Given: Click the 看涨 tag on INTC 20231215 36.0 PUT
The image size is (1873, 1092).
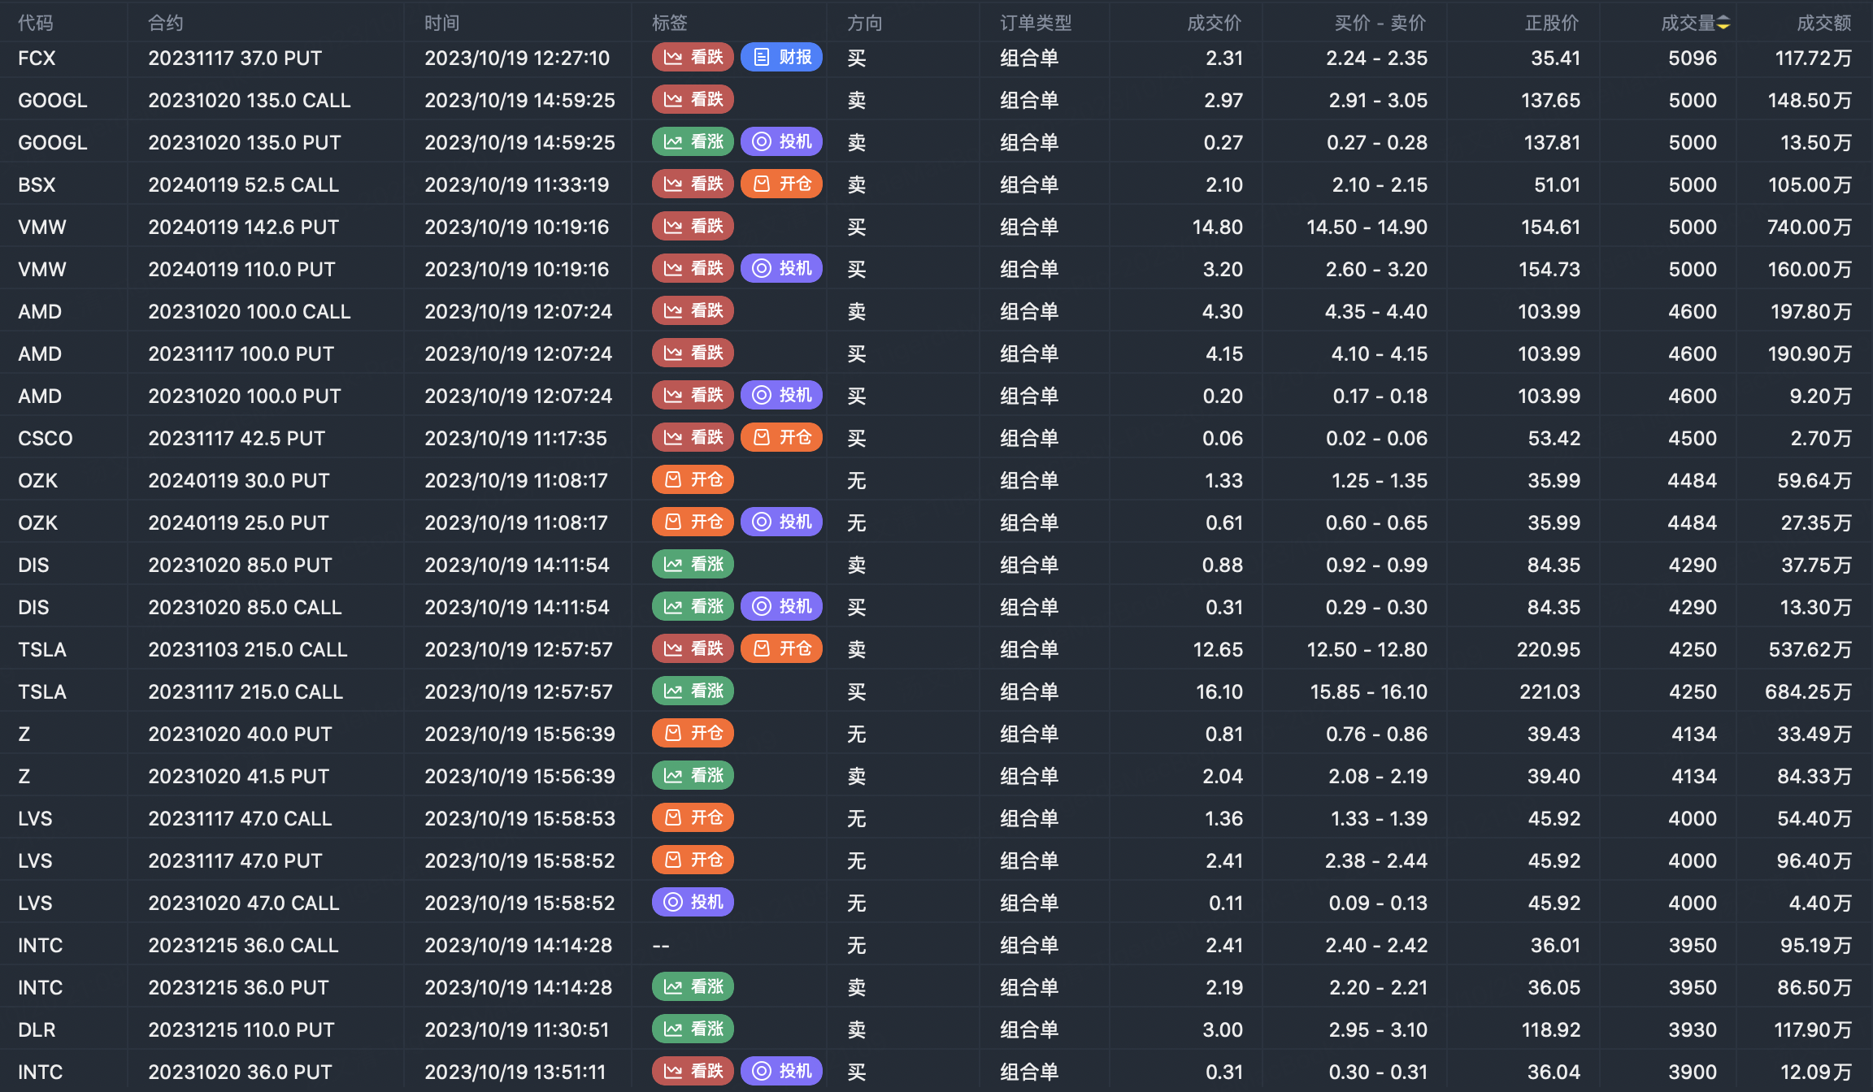Looking at the screenshot, I should click(x=693, y=987).
